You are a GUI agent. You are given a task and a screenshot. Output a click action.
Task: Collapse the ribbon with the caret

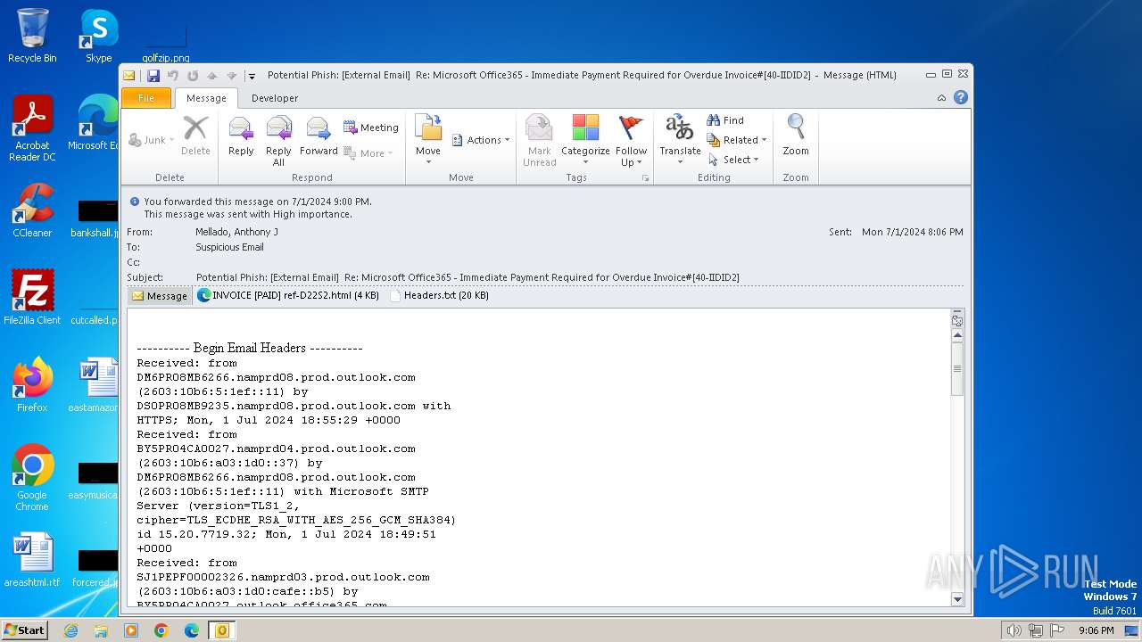(x=942, y=98)
